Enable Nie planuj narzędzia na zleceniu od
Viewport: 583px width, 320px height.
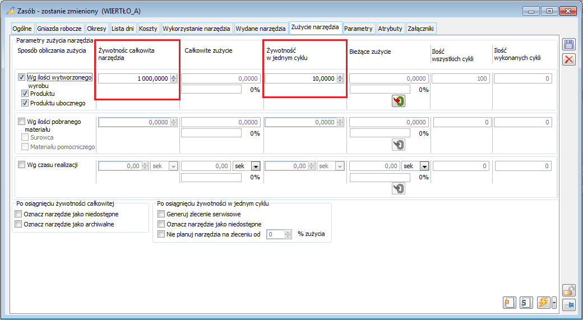(161, 234)
